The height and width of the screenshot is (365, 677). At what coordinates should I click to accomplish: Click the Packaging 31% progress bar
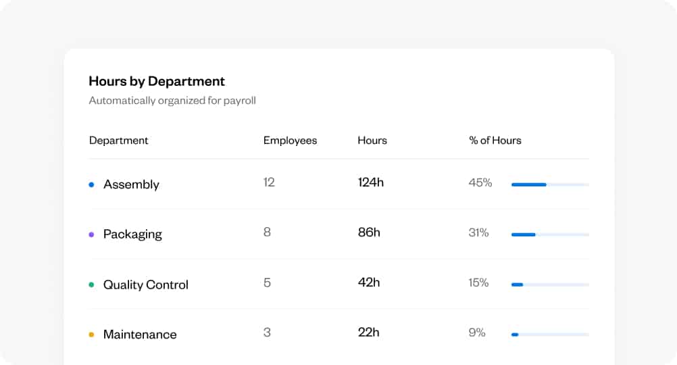coord(550,235)
